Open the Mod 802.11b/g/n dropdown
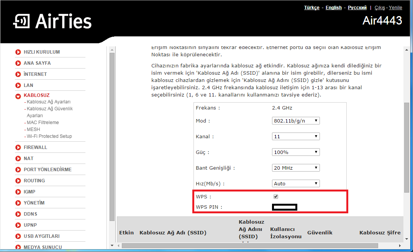The width and height of the screenshot is (413, 252). click(x=296, y=121)
